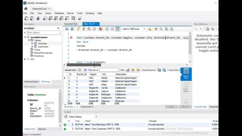The image size is (242, 136).
Task: Save snippet star icon
Action: [x=150, y=29]
